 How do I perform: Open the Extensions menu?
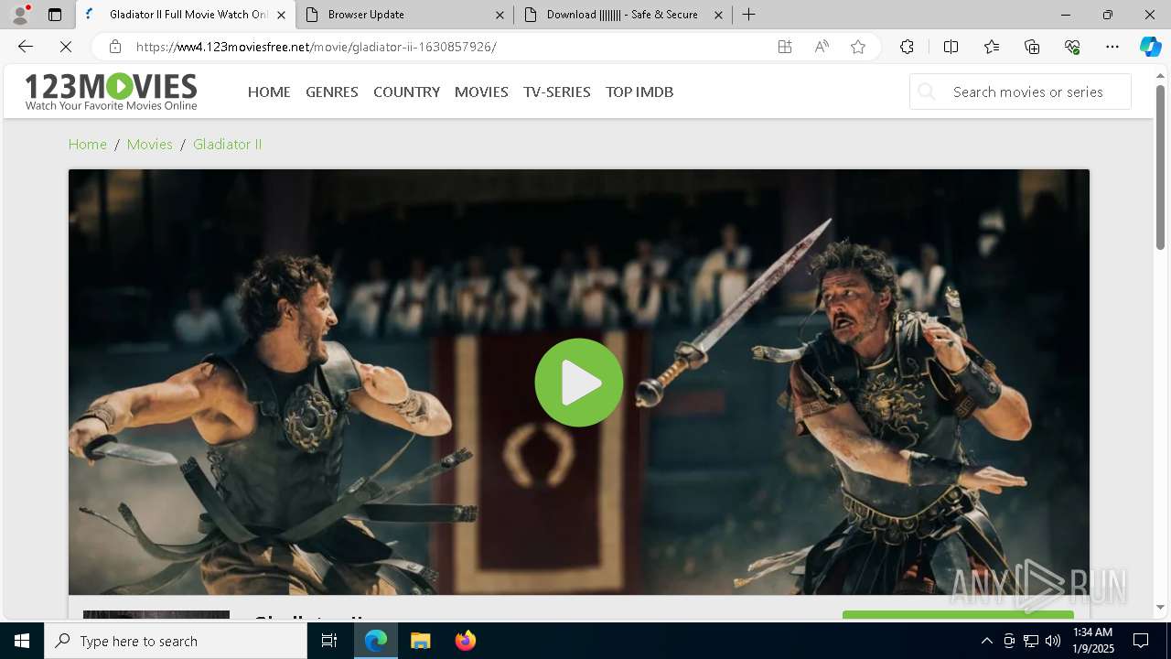click(907, 47)
